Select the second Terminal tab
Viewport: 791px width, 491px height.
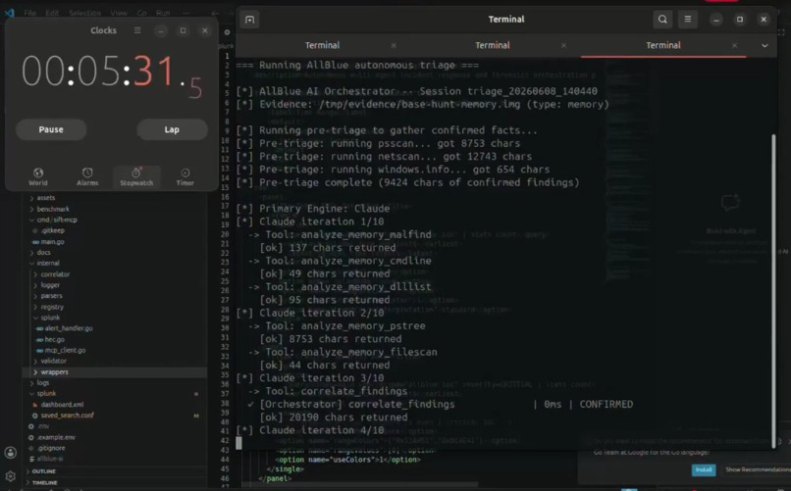(493, 45)
